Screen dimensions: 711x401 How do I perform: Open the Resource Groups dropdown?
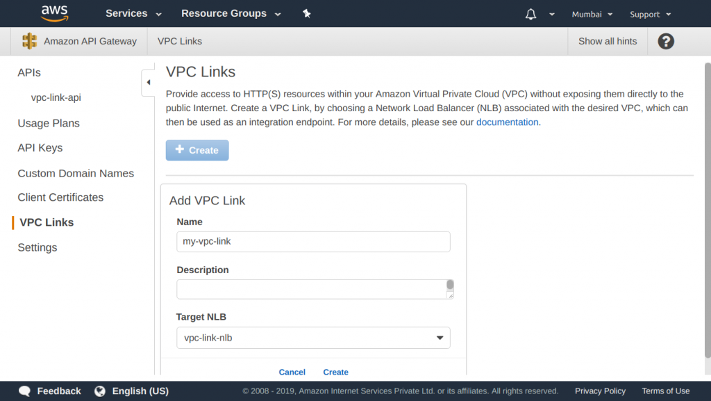tap(231, 14)
